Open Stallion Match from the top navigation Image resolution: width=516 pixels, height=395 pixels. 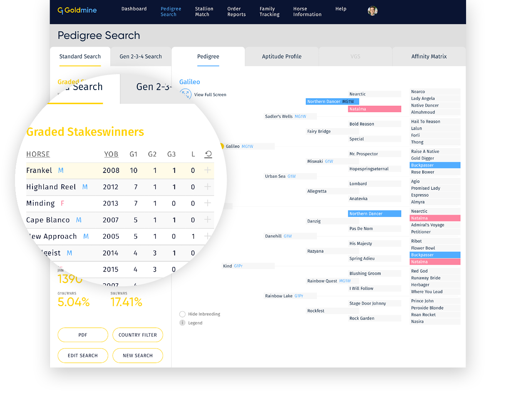point(204,12)
